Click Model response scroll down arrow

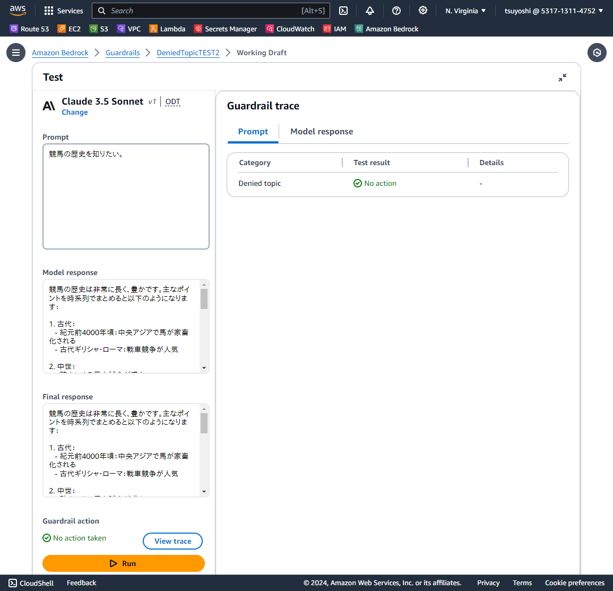point(204,367)
